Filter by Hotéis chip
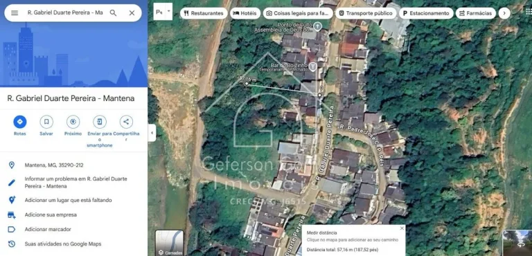The image size is (532, 256). tap(245, 13)
